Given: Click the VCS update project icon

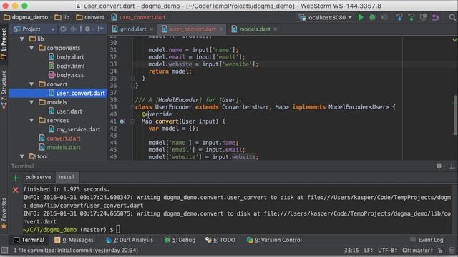Looking at the screenshot, I should (x=399, y=17).
